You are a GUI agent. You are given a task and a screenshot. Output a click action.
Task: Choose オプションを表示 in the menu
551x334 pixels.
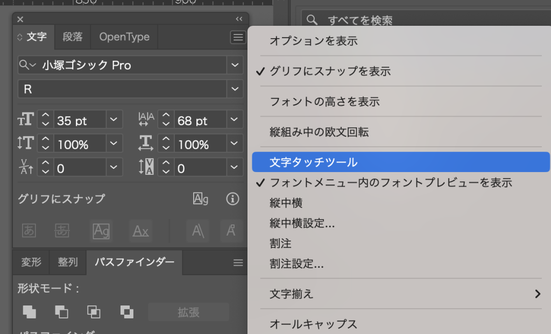(313, 40)
